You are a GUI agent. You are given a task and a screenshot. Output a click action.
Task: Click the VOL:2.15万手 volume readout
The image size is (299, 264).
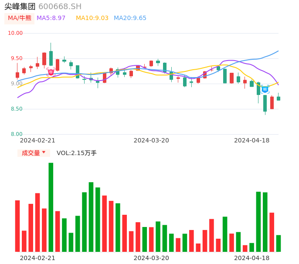click(x=76, y=153)
